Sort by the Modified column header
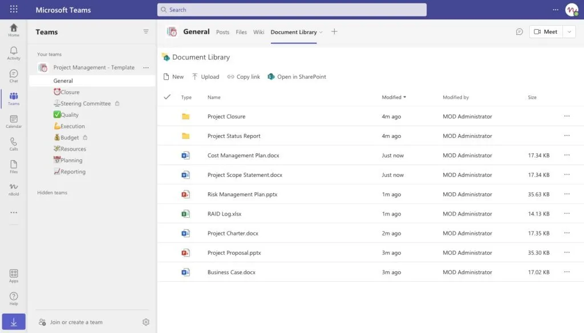This screenshot has height=333, width=584. click(x=394, y=97)
